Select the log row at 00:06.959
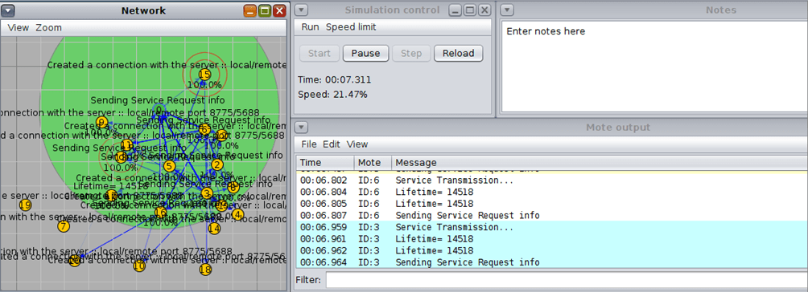This screenshot has height=292, width=808. (x=552, y=227)
